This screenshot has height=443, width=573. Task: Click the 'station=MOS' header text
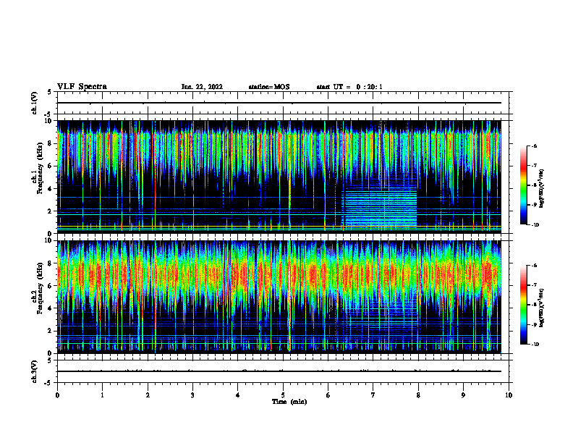269,87
